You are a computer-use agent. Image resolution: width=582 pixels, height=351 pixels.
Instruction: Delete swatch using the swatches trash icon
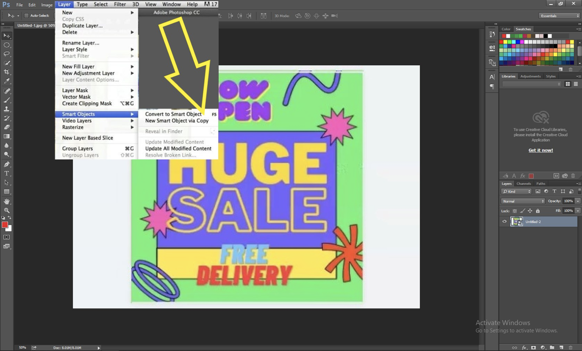pyautogui.click(x=571, y=69)
